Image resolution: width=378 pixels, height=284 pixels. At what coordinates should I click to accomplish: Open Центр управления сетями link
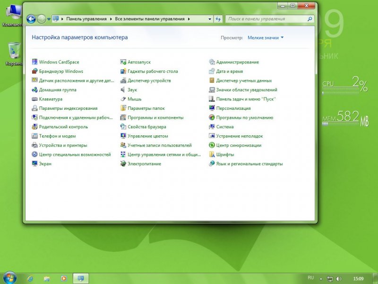pos(164,155)
